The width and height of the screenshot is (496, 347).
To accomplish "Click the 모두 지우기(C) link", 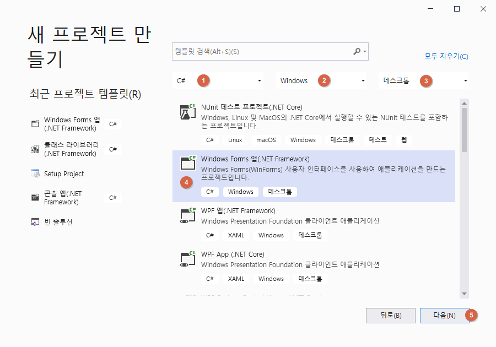I will pyautogui.click(x=446, y=56).
